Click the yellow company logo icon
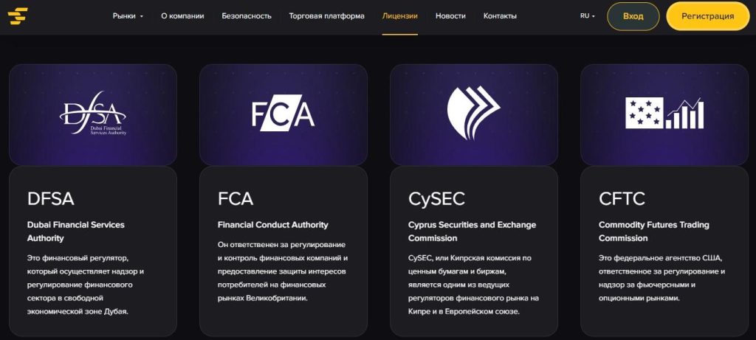The height and width of the screenshot is (340, 756). [18, 16]
